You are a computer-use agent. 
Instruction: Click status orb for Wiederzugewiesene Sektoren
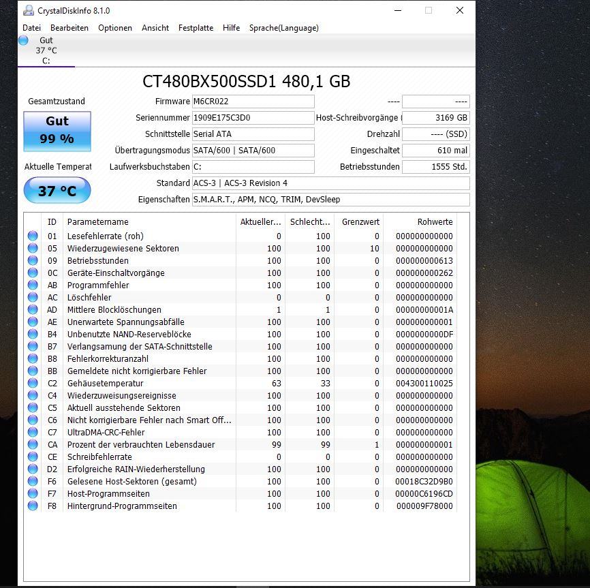[x=33, y=248]
